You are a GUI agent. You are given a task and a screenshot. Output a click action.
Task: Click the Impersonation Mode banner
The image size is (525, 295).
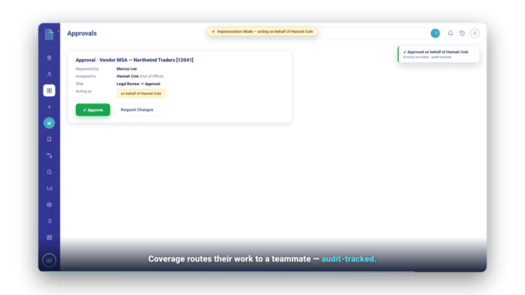click(262, 31)
